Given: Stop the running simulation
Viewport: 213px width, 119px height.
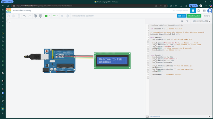Looking at the screenshot, I should pyautogui.click(x=194, y=16).
